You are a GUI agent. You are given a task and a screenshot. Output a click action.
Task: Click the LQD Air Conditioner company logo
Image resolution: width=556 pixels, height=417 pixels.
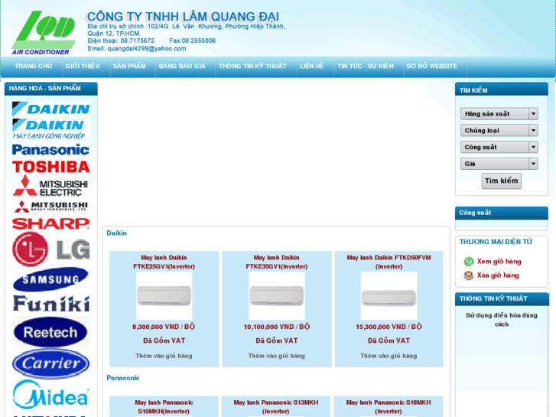coord(44,33)
